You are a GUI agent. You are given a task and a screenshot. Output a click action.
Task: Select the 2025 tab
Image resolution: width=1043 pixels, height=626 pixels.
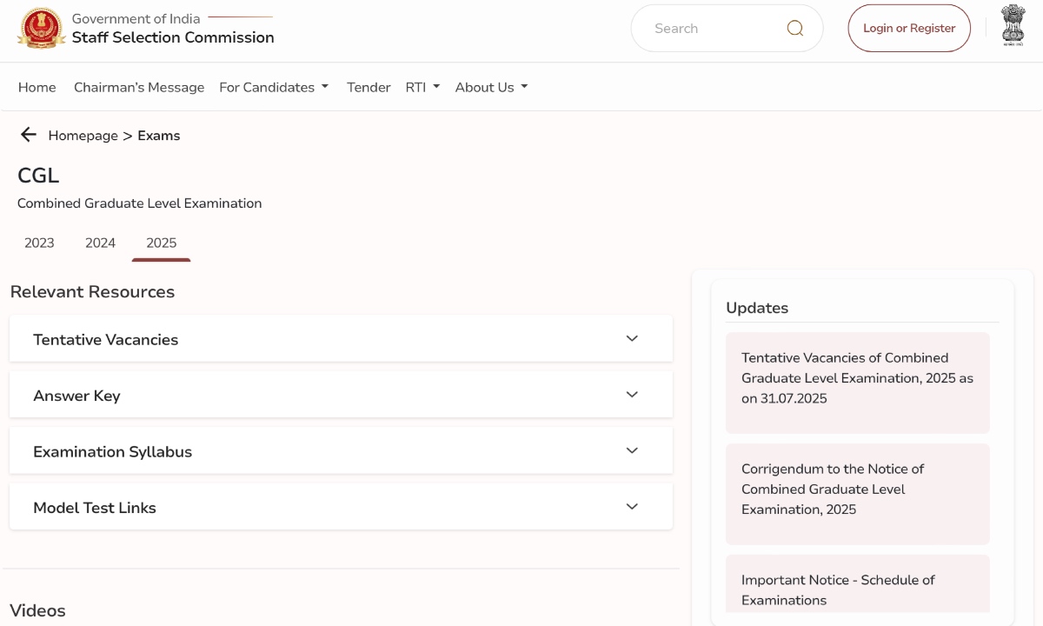click(x=161, y=243)
